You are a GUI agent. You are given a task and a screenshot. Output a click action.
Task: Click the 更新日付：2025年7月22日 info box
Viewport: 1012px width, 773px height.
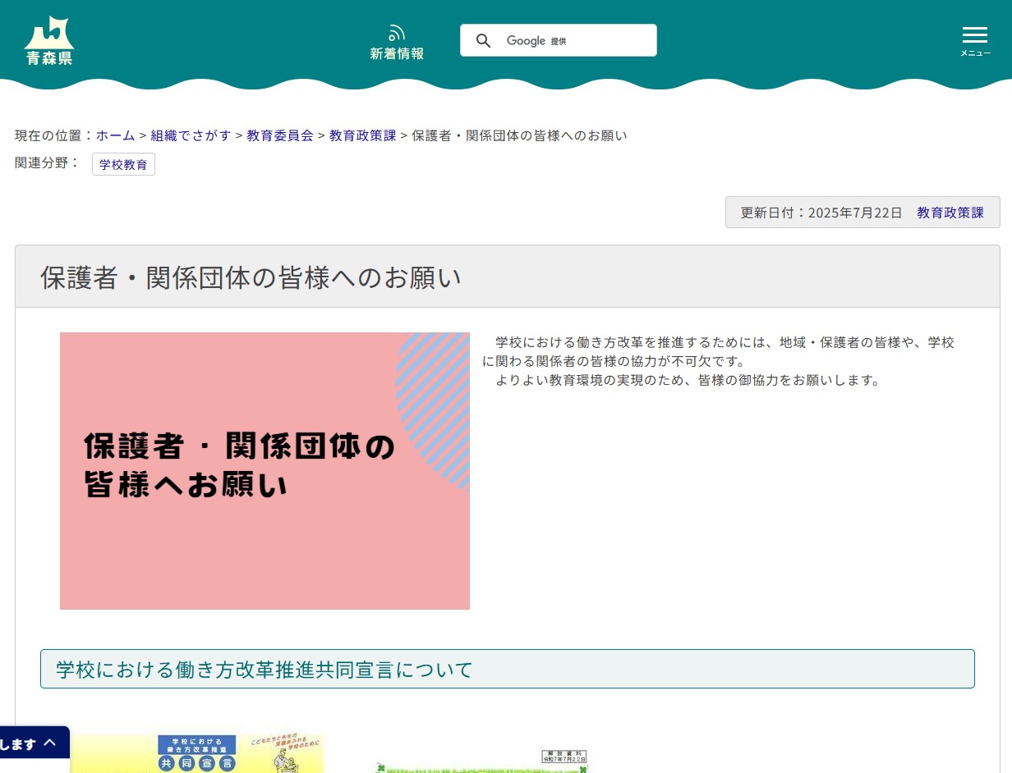tap(821, 212)
